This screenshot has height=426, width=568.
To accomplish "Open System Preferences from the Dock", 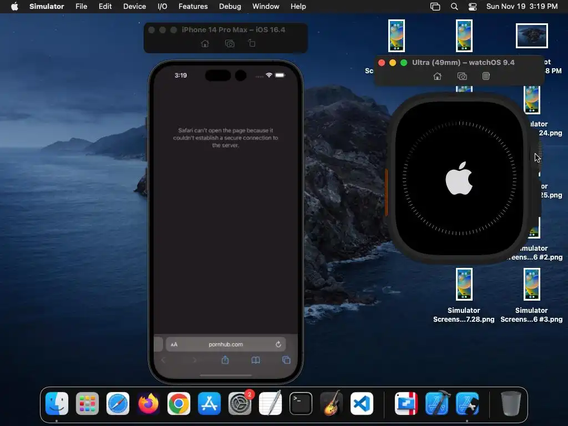I will (240, 403).
